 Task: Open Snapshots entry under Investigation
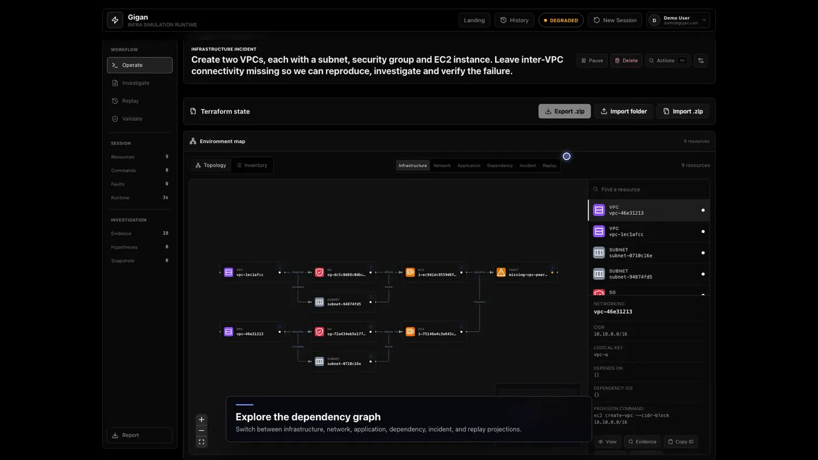tap(140, 260)
